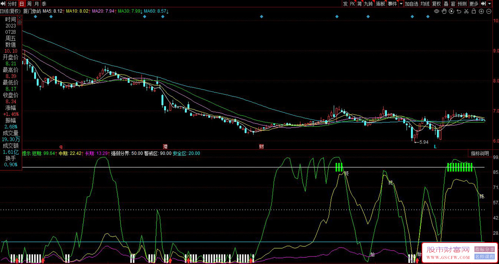The height and width of the screenshot is (264, 499).
Task: Click the 长期: 13.29 indicator value
Action: point(97,153)
